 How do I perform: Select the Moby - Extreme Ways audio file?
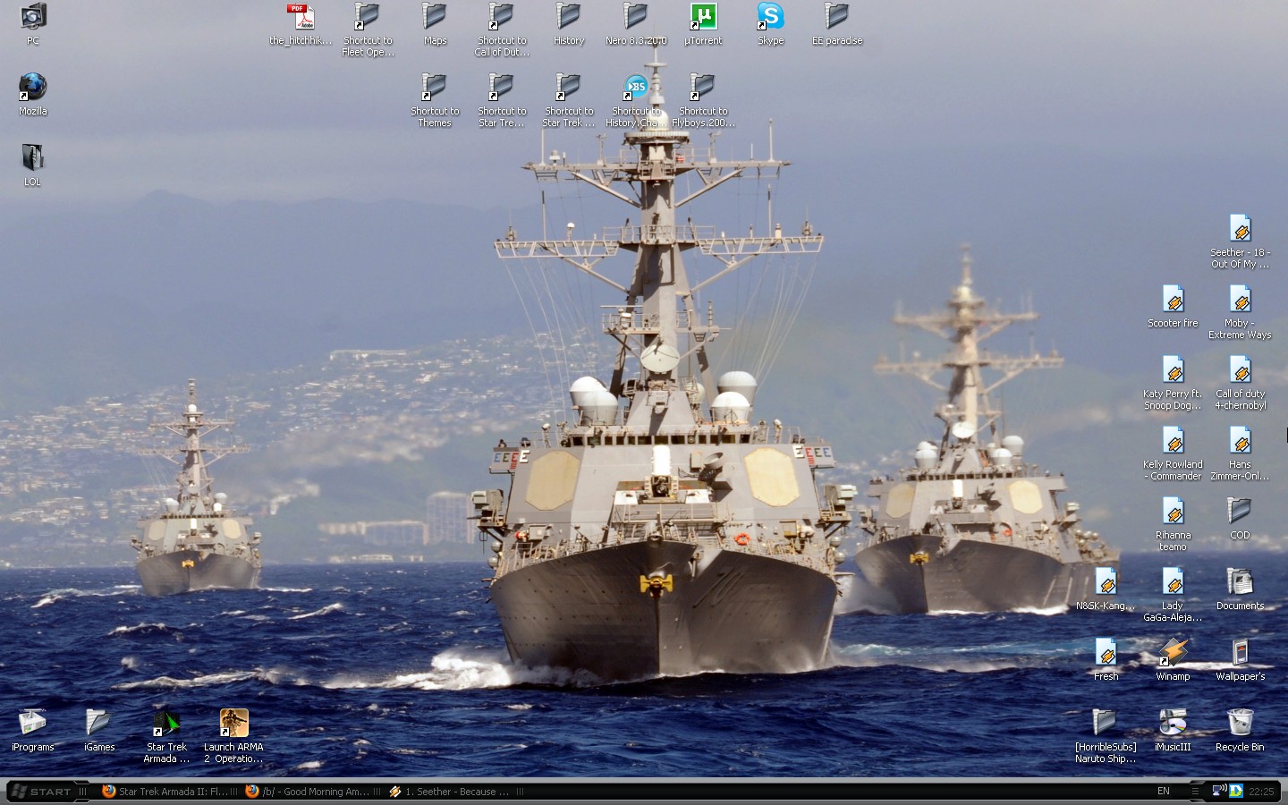coord(1240,300)
